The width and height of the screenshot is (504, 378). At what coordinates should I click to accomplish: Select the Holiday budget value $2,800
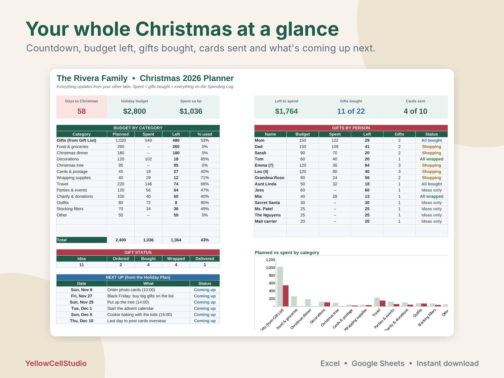pos(135,111)
